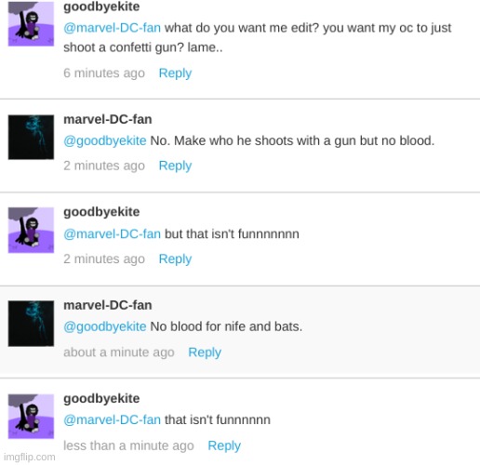Reply to the 'about a minute ago' comment

coord(205,352)
